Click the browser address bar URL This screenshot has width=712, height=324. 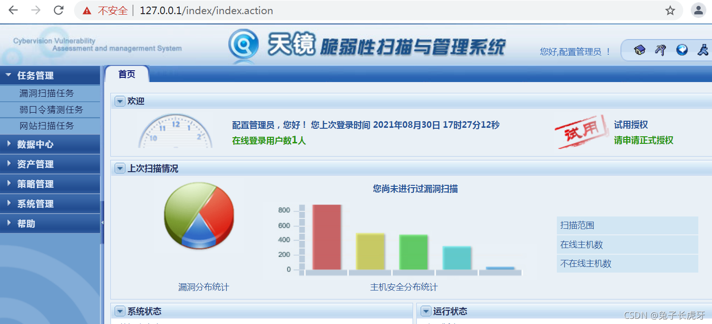pyautogui.click(x=207, y=10)
